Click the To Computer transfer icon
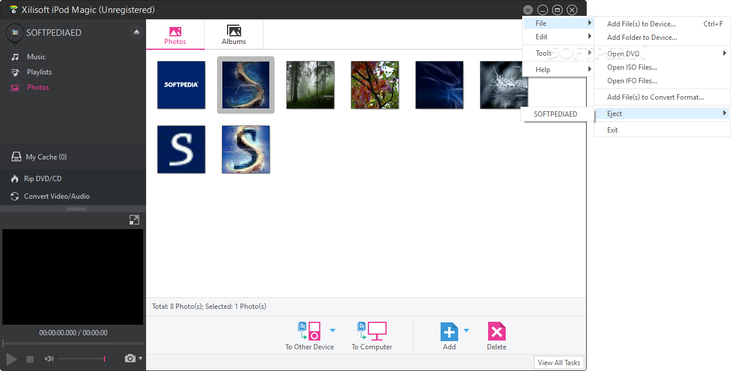731x371 pixels. click(x=372, y=331)
